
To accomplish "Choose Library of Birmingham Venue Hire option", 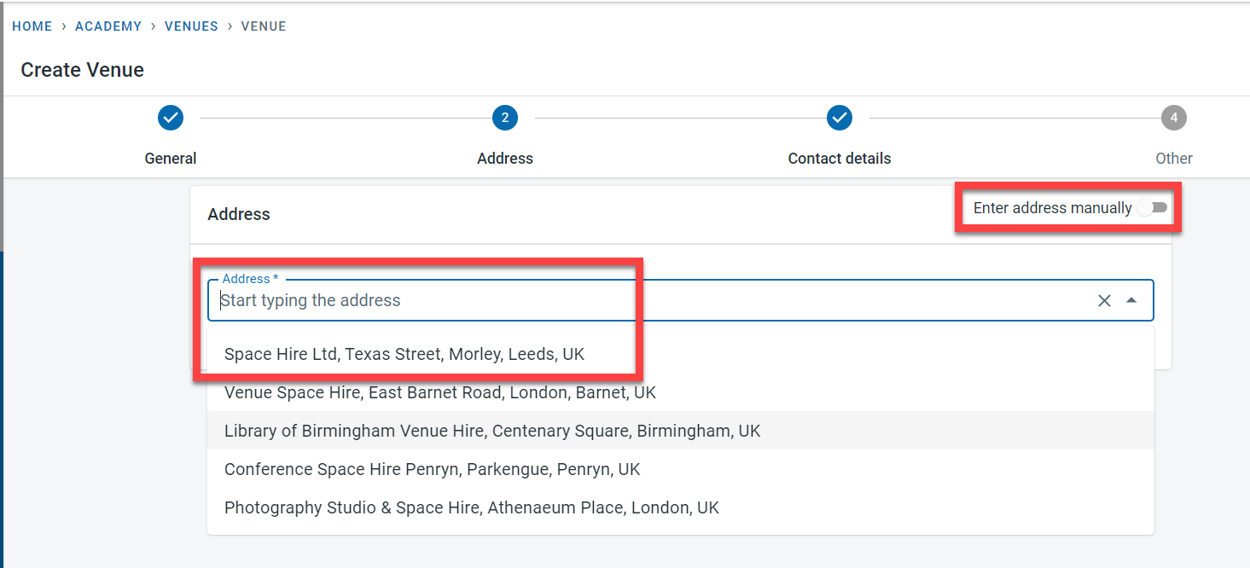I will 492,431.
